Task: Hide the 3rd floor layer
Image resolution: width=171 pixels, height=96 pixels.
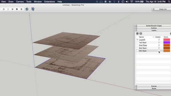Action: point(159,48)
